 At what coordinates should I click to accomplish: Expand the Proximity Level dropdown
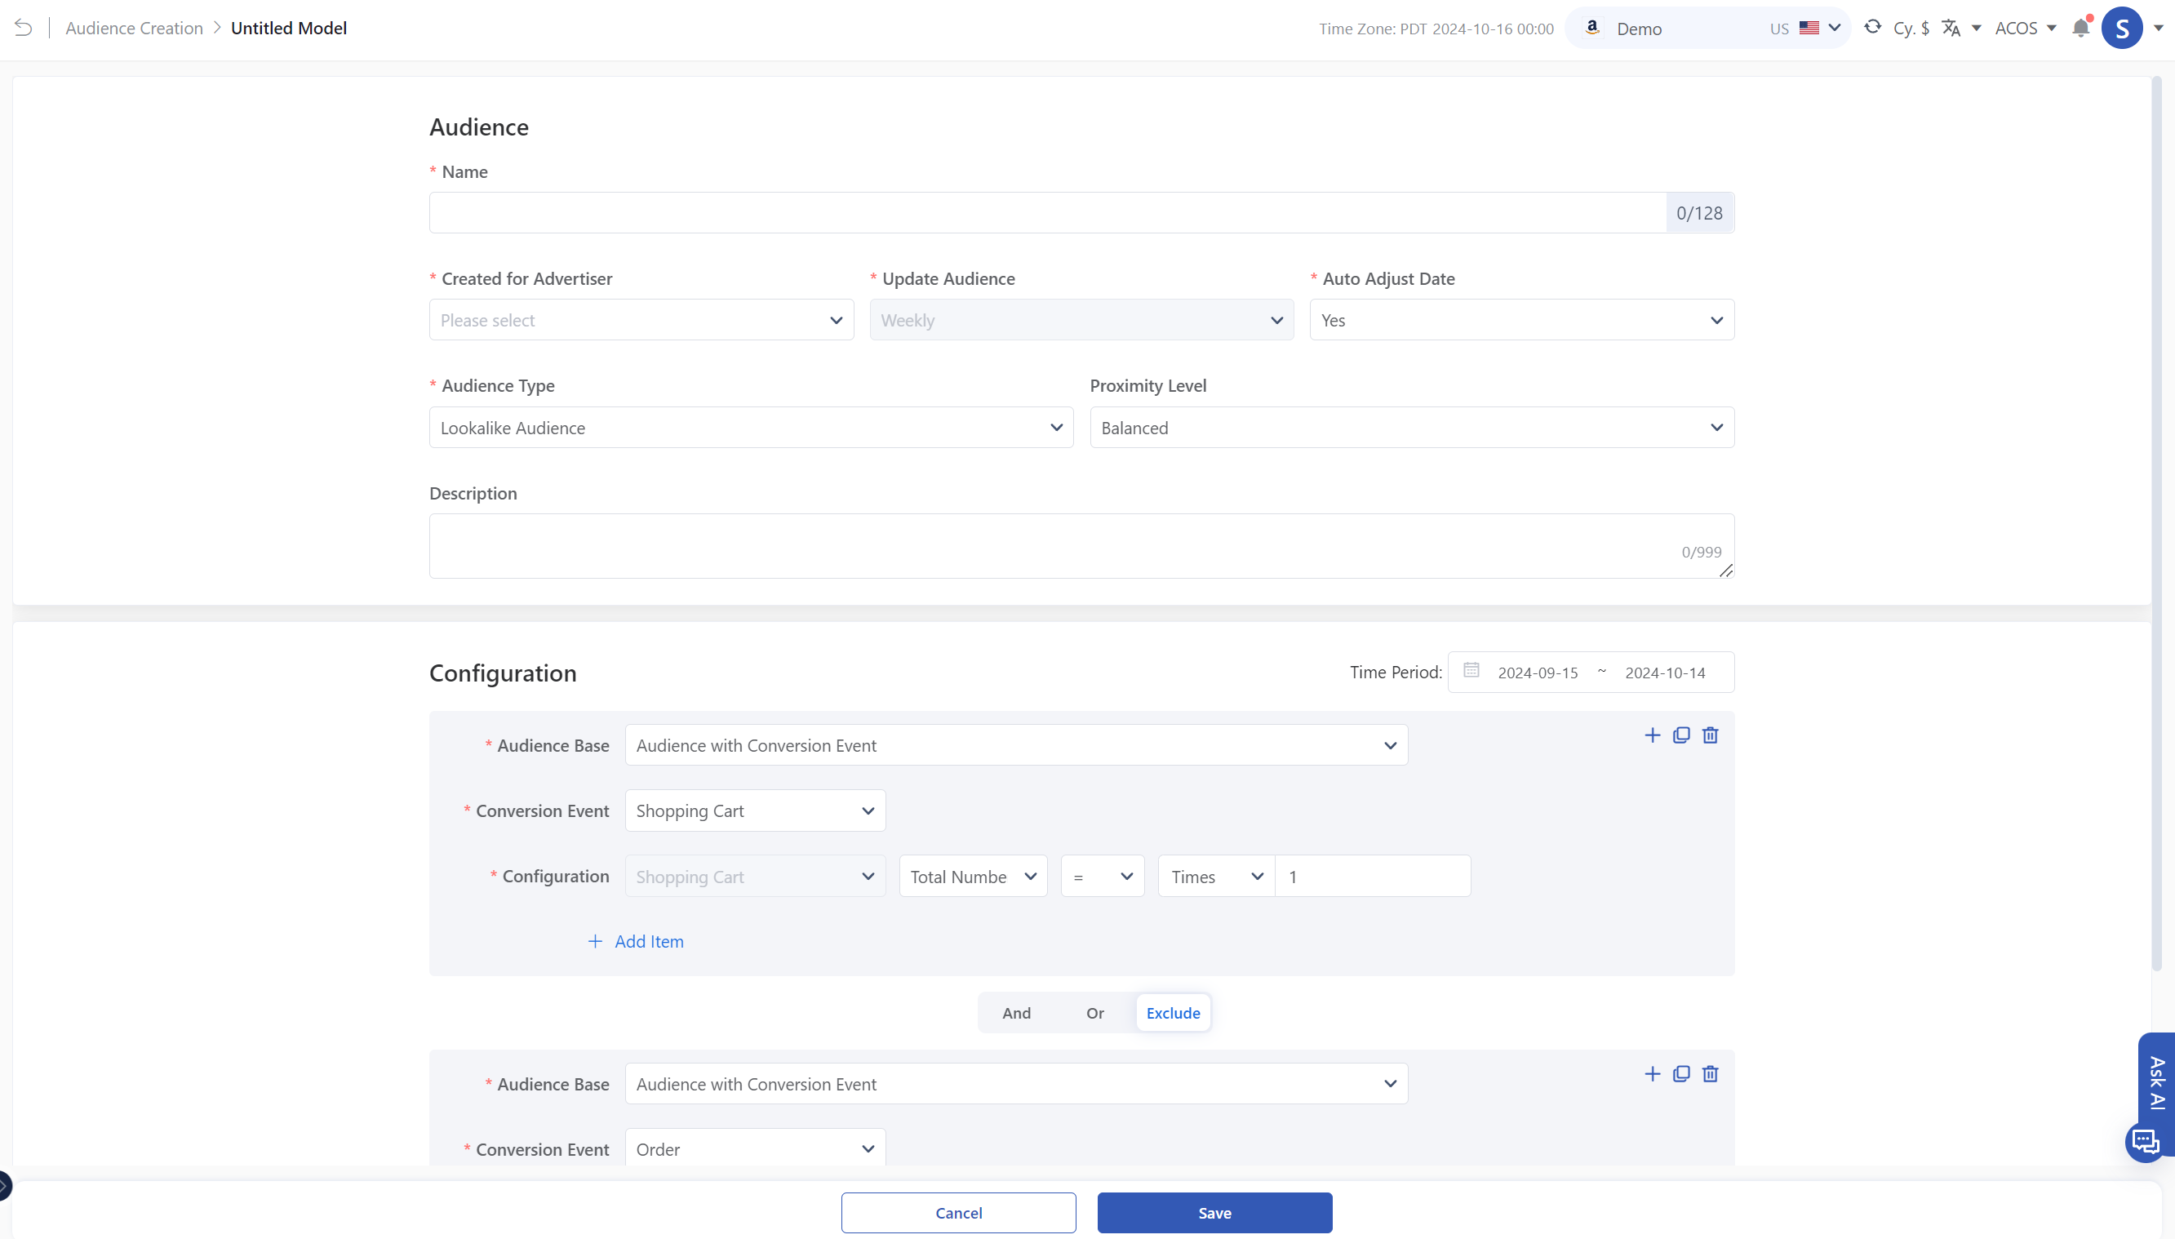tap(1411, 428)
